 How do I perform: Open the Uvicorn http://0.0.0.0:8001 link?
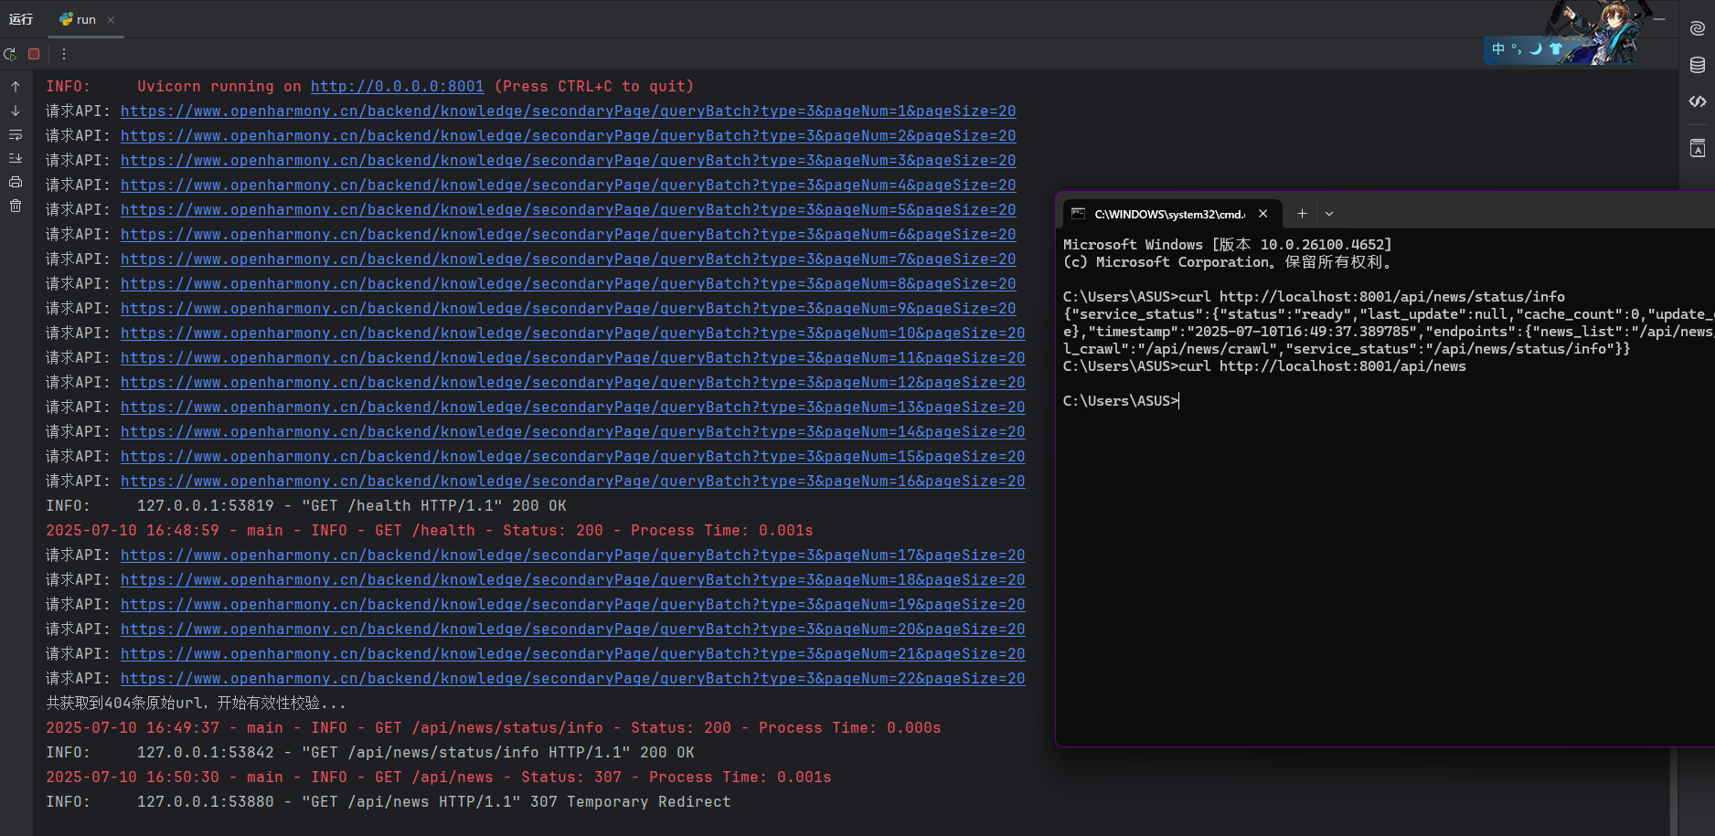pos(397,87)
